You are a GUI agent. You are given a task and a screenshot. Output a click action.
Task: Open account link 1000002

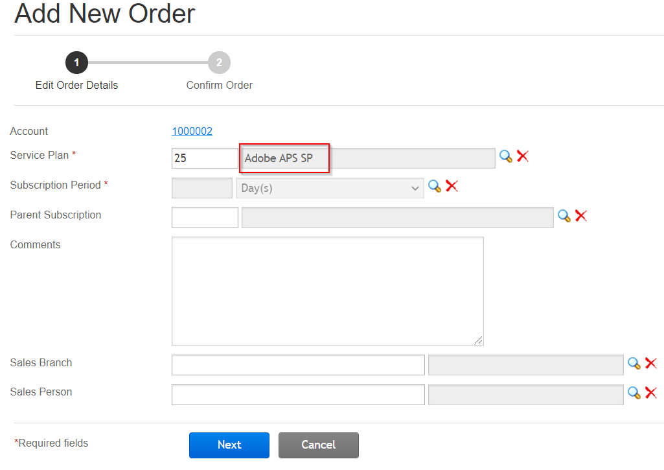click(x=192, y=132)
